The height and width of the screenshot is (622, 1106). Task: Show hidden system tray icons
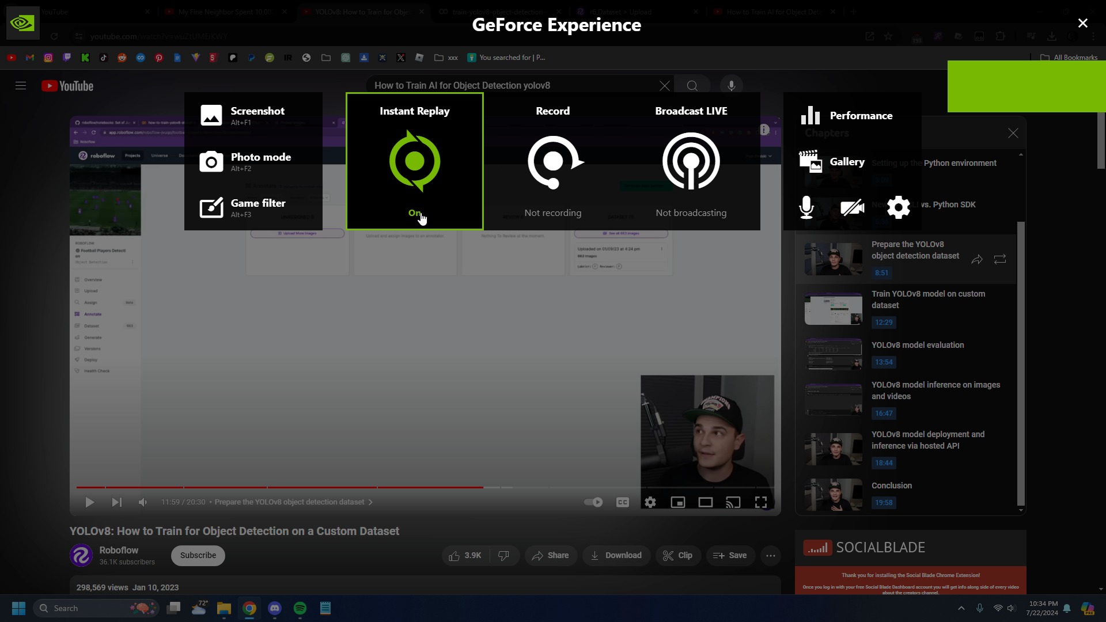pos(961,608)
